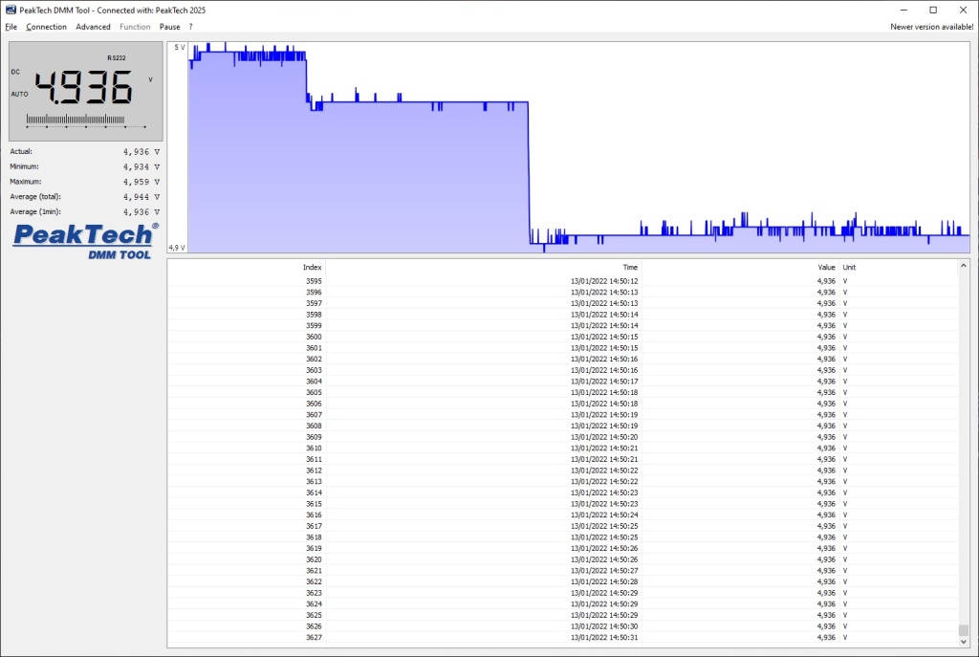The image size is (979, 657).
Task: Open the ? help menu
Action: pos(190,27)
